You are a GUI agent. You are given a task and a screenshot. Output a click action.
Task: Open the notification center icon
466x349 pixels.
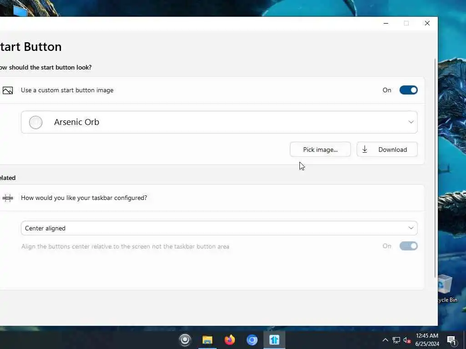(451, 340)
